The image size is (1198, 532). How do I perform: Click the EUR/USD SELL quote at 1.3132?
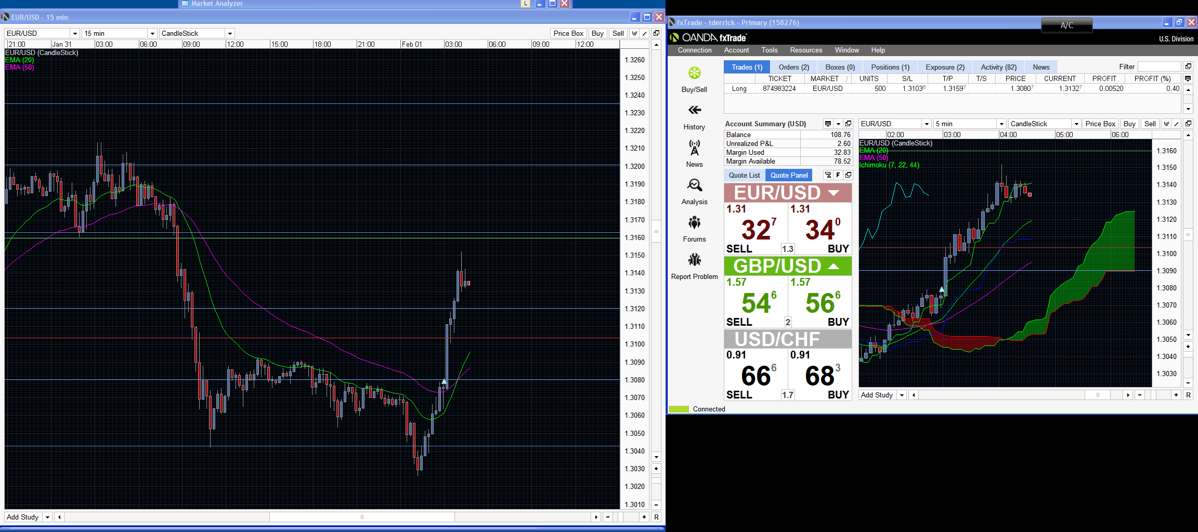coord(756,229)
